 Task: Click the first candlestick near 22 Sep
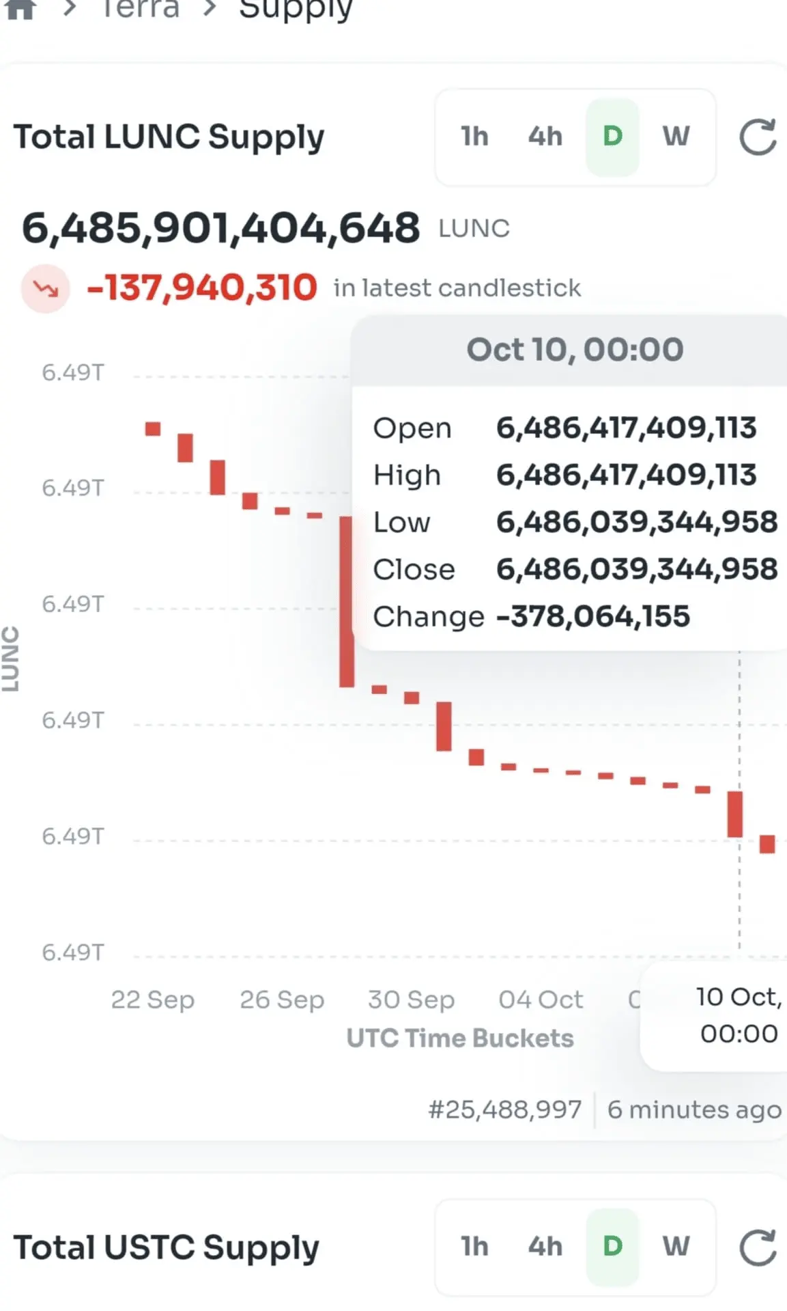pyautogui.click(x=153, y=429)
